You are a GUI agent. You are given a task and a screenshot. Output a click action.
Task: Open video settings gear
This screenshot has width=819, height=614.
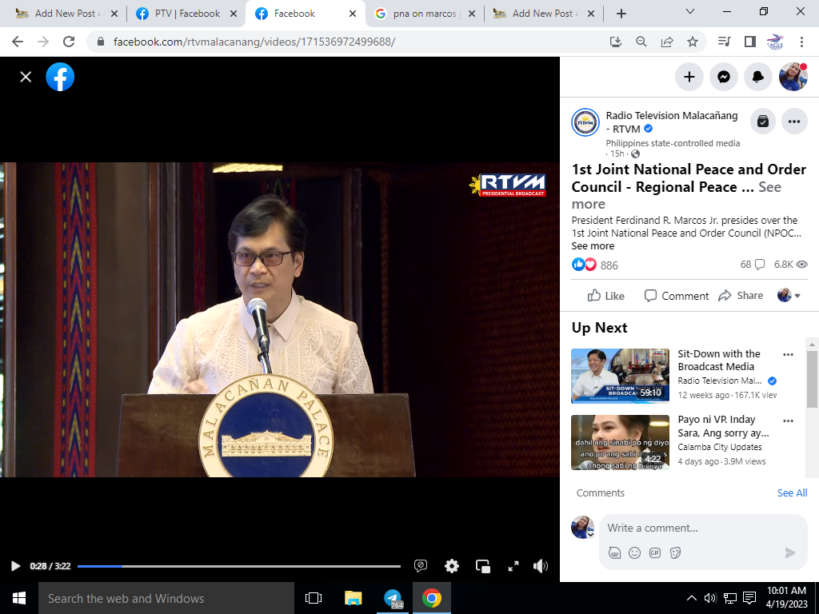452,566
